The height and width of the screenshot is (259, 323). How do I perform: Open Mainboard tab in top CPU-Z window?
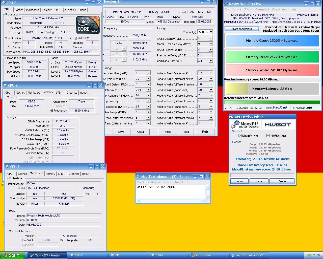click(x=33, y=10)
